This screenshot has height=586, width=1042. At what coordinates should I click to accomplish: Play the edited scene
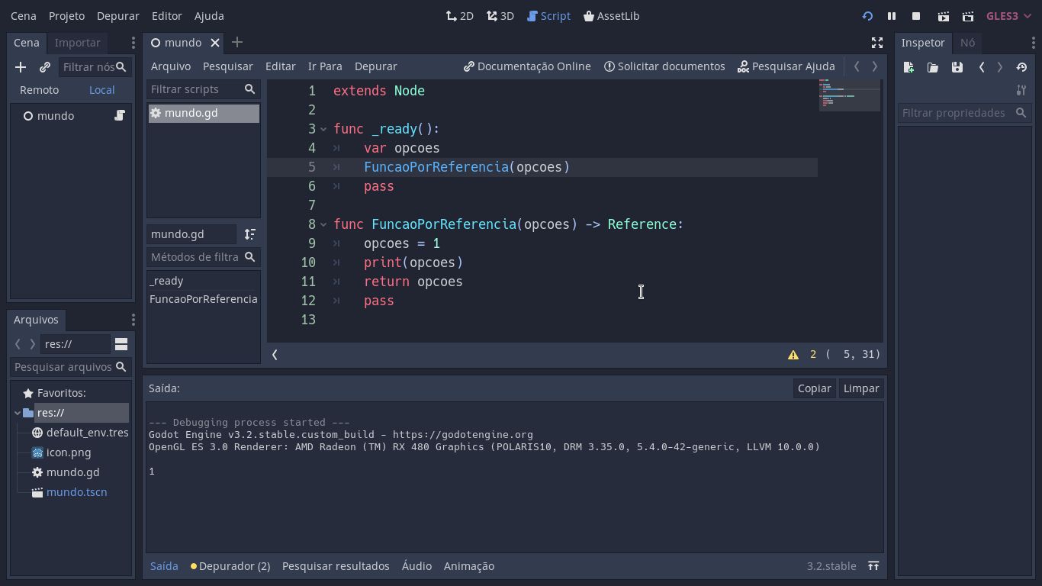[x=944, y=16]
